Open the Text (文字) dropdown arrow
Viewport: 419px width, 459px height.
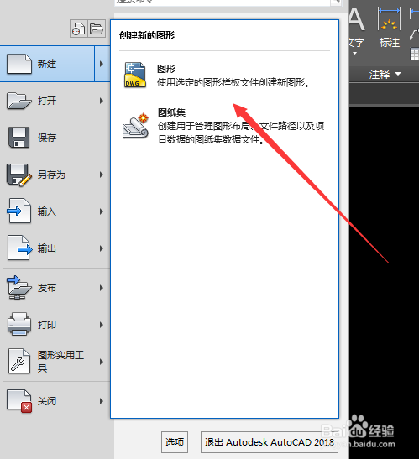click(x=355, y=53)
